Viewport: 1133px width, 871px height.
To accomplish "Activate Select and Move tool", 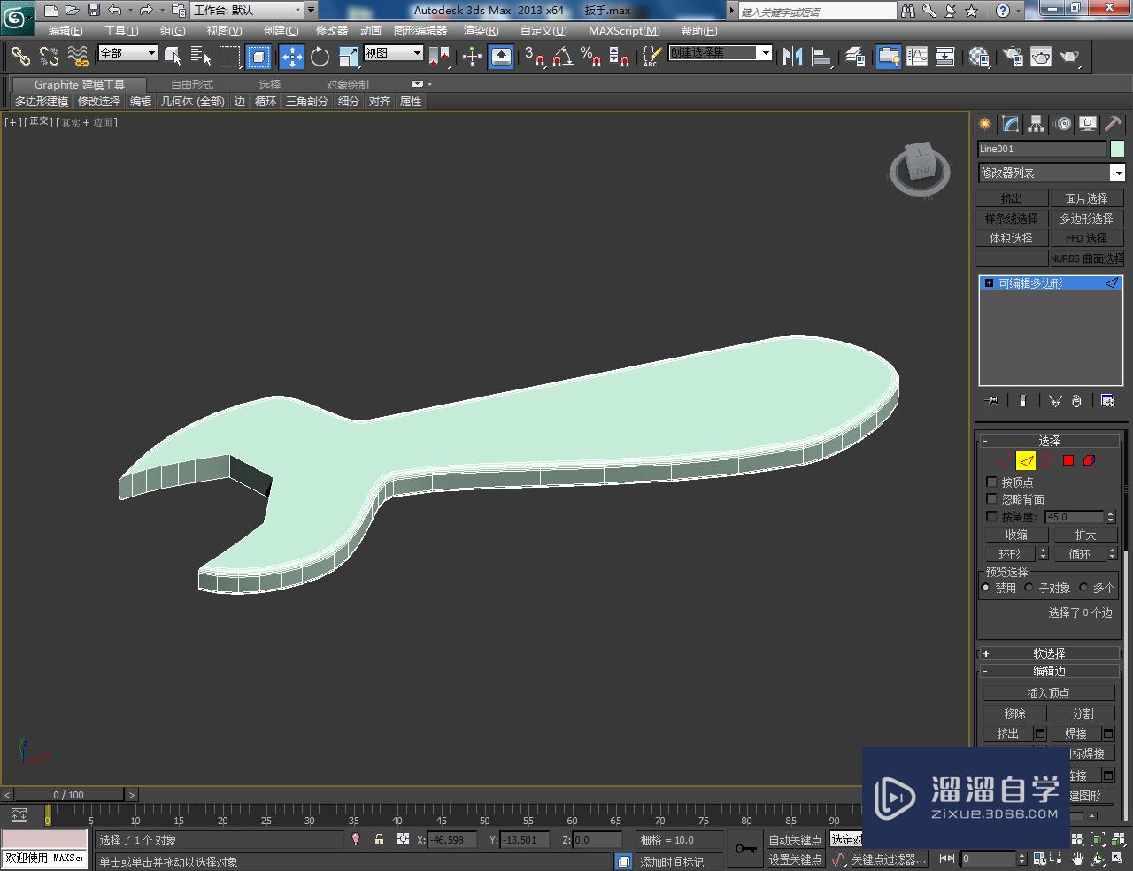I will pyautogui.click(x=291, y=57).
